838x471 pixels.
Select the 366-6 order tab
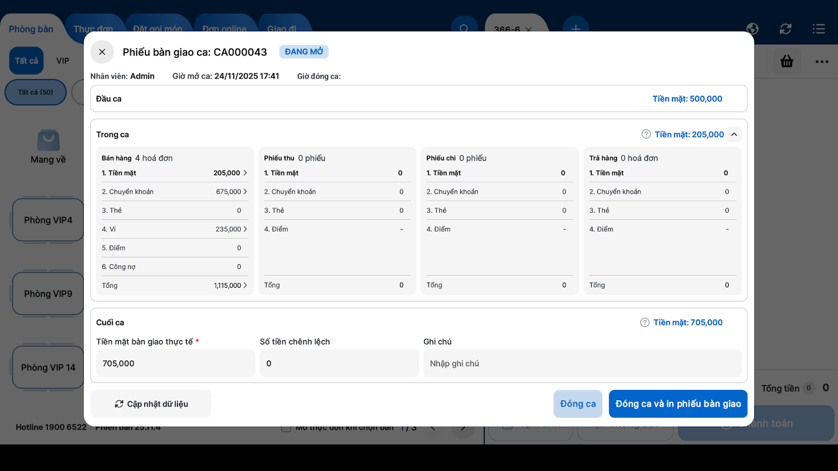(507, 29)
